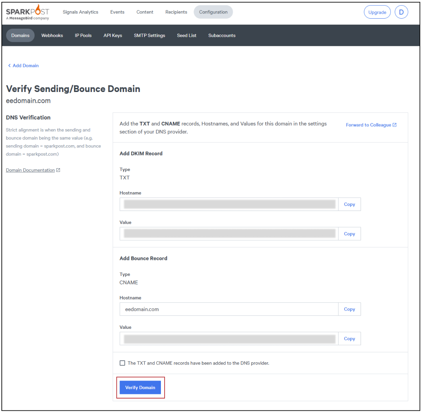Switch to the IP Pools tab
The image size is (422, 413).
(83, 35)
